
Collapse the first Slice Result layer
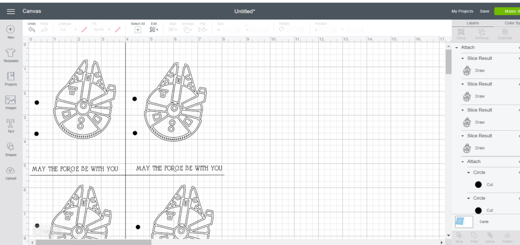(x=463, y=58)
